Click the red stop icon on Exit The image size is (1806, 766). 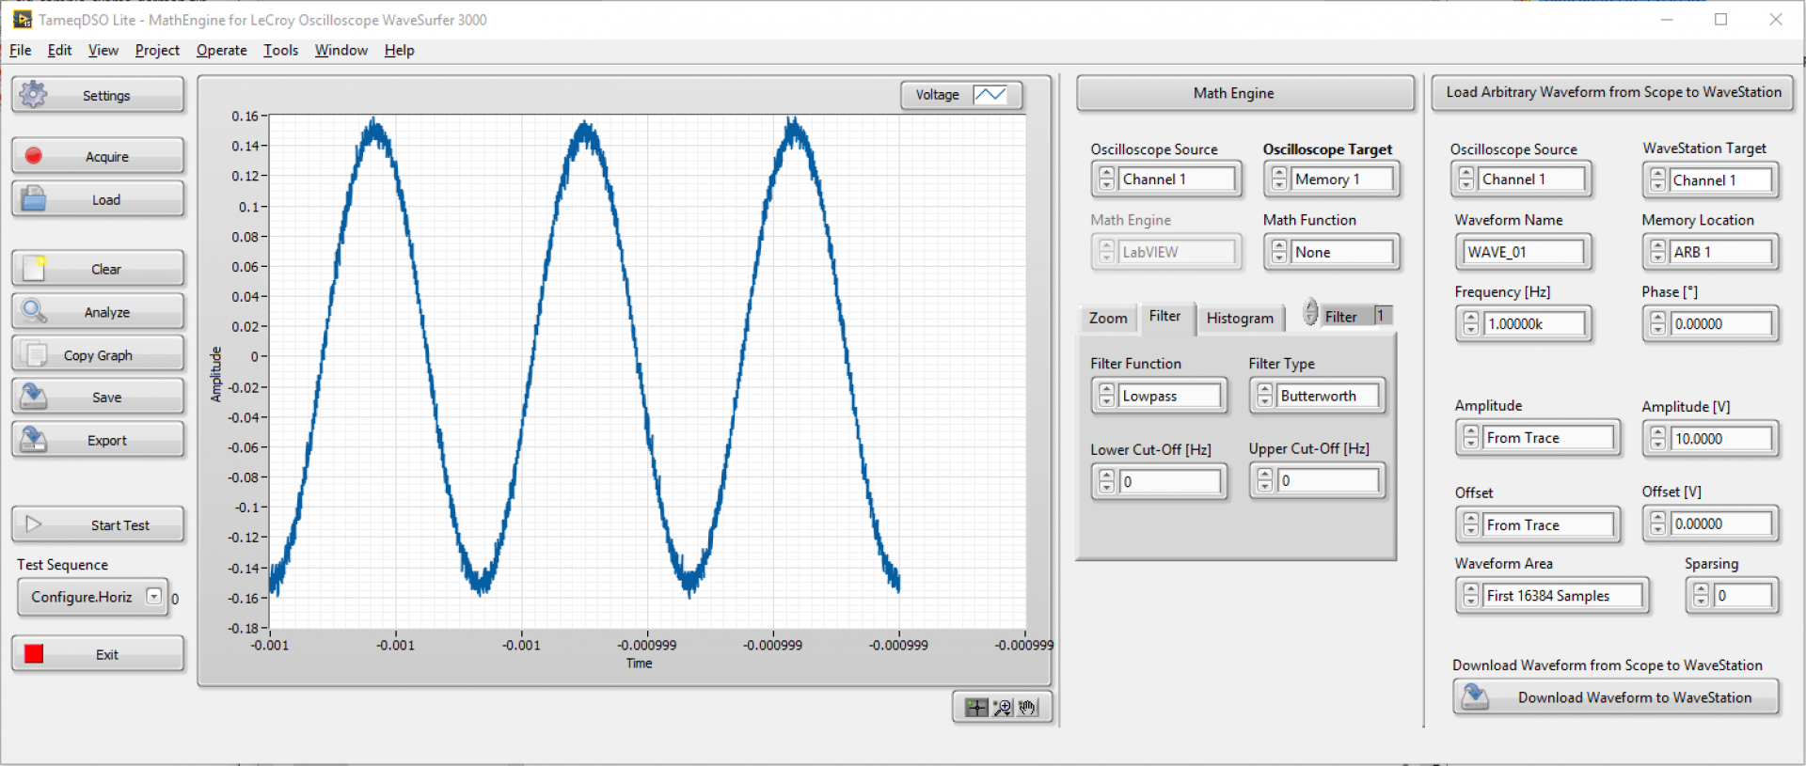(x=34, y=654)
